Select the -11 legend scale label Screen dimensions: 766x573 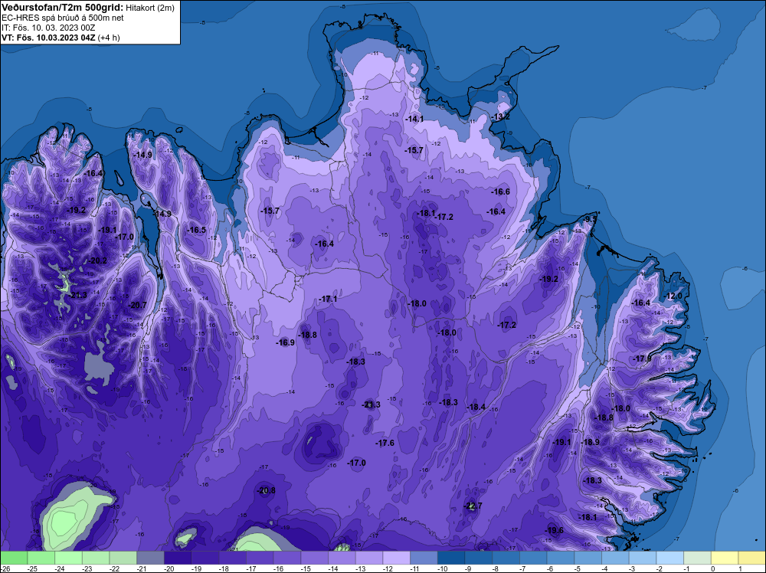coord(416,568)
